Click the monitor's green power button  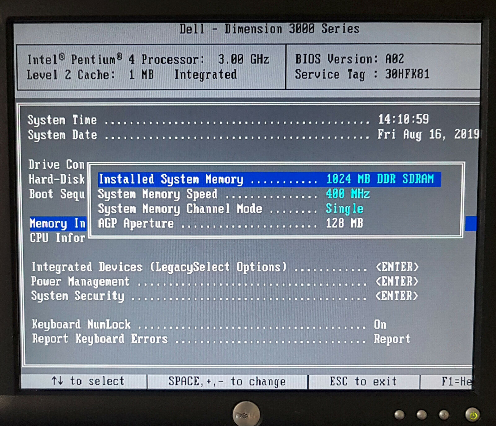472,415
